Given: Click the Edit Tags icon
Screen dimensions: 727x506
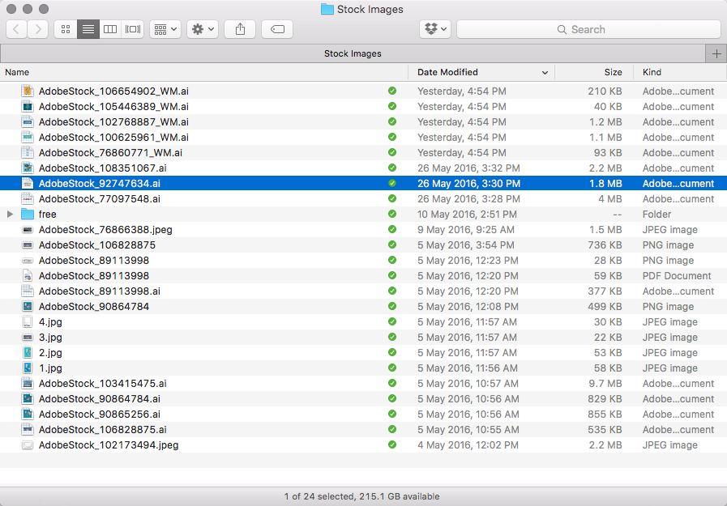Looking at the screenshot, I should [x=277, y=29].
